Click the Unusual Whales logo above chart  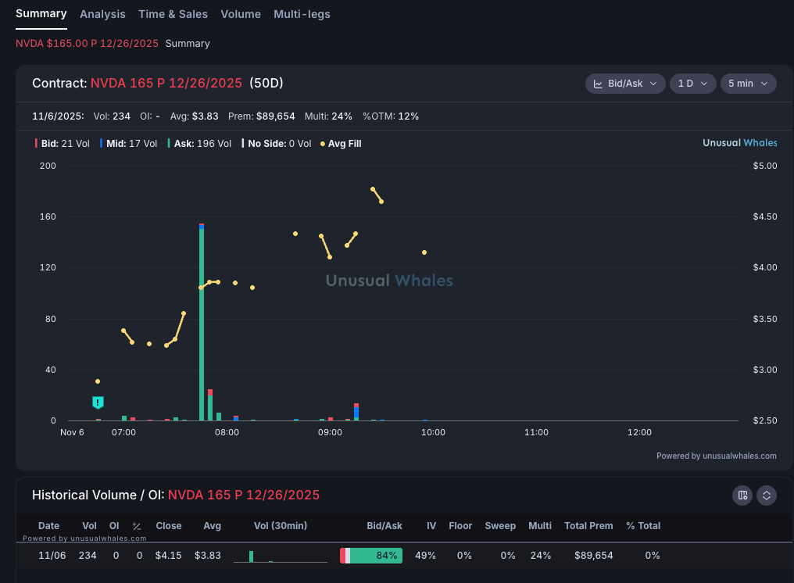click(740, 143)
